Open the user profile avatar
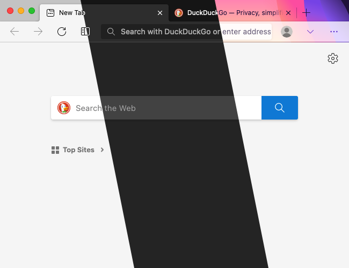Screen dimensions: 349x268 point(287,32)
